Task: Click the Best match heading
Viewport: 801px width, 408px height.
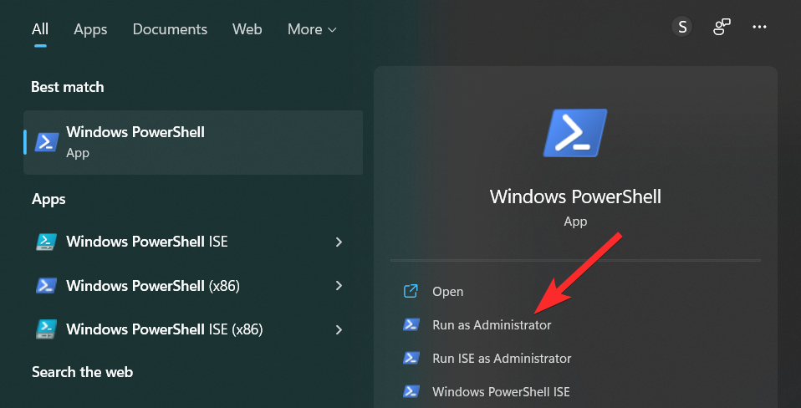Action: coord(68,87)
